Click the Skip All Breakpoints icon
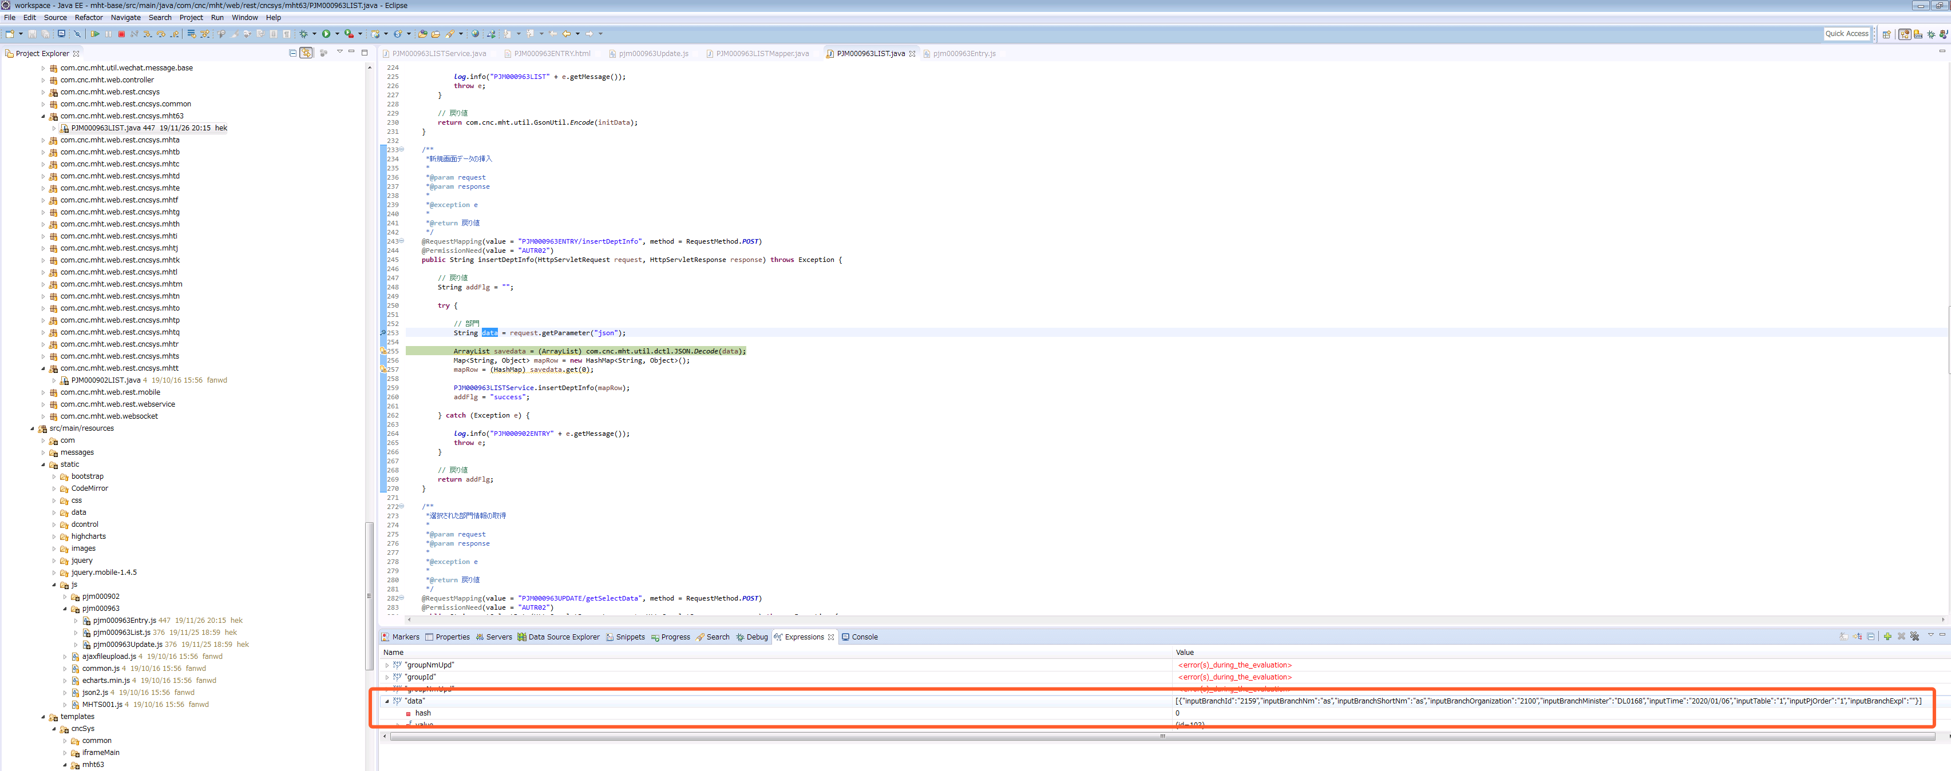This screenshot has height=771, width=1951. pos(77,34)
